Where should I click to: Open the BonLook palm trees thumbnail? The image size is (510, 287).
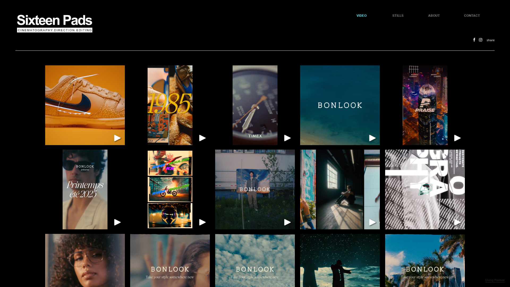[425, 260]
